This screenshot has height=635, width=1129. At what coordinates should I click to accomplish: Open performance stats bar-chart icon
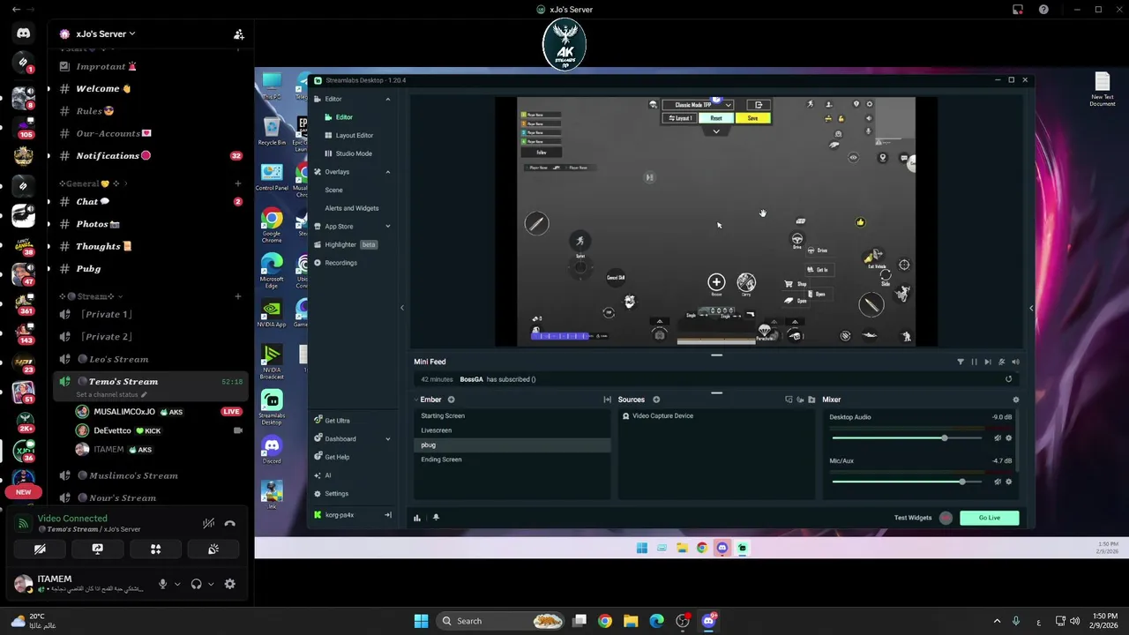point(417,518)
